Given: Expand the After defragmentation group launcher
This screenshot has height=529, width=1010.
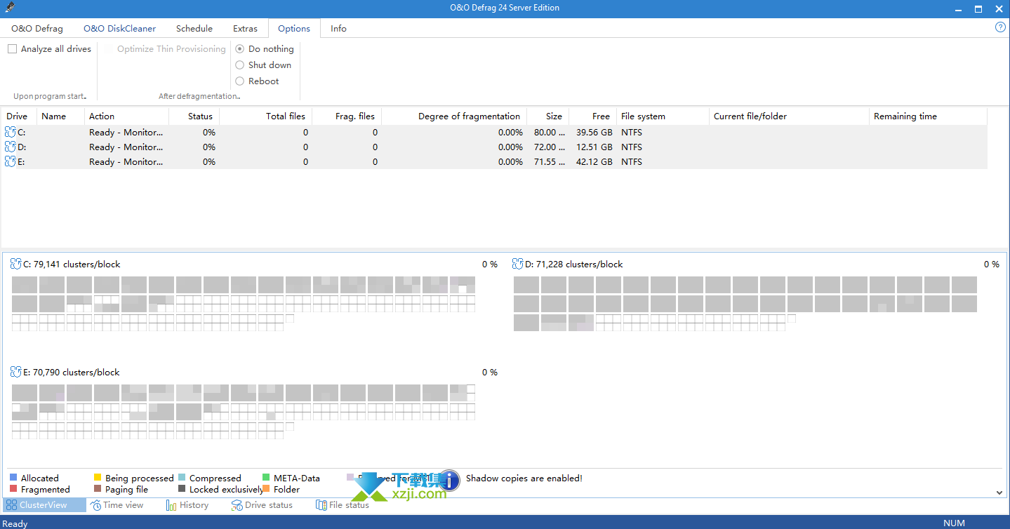Looking at the screenshot, I should (239, 98).
